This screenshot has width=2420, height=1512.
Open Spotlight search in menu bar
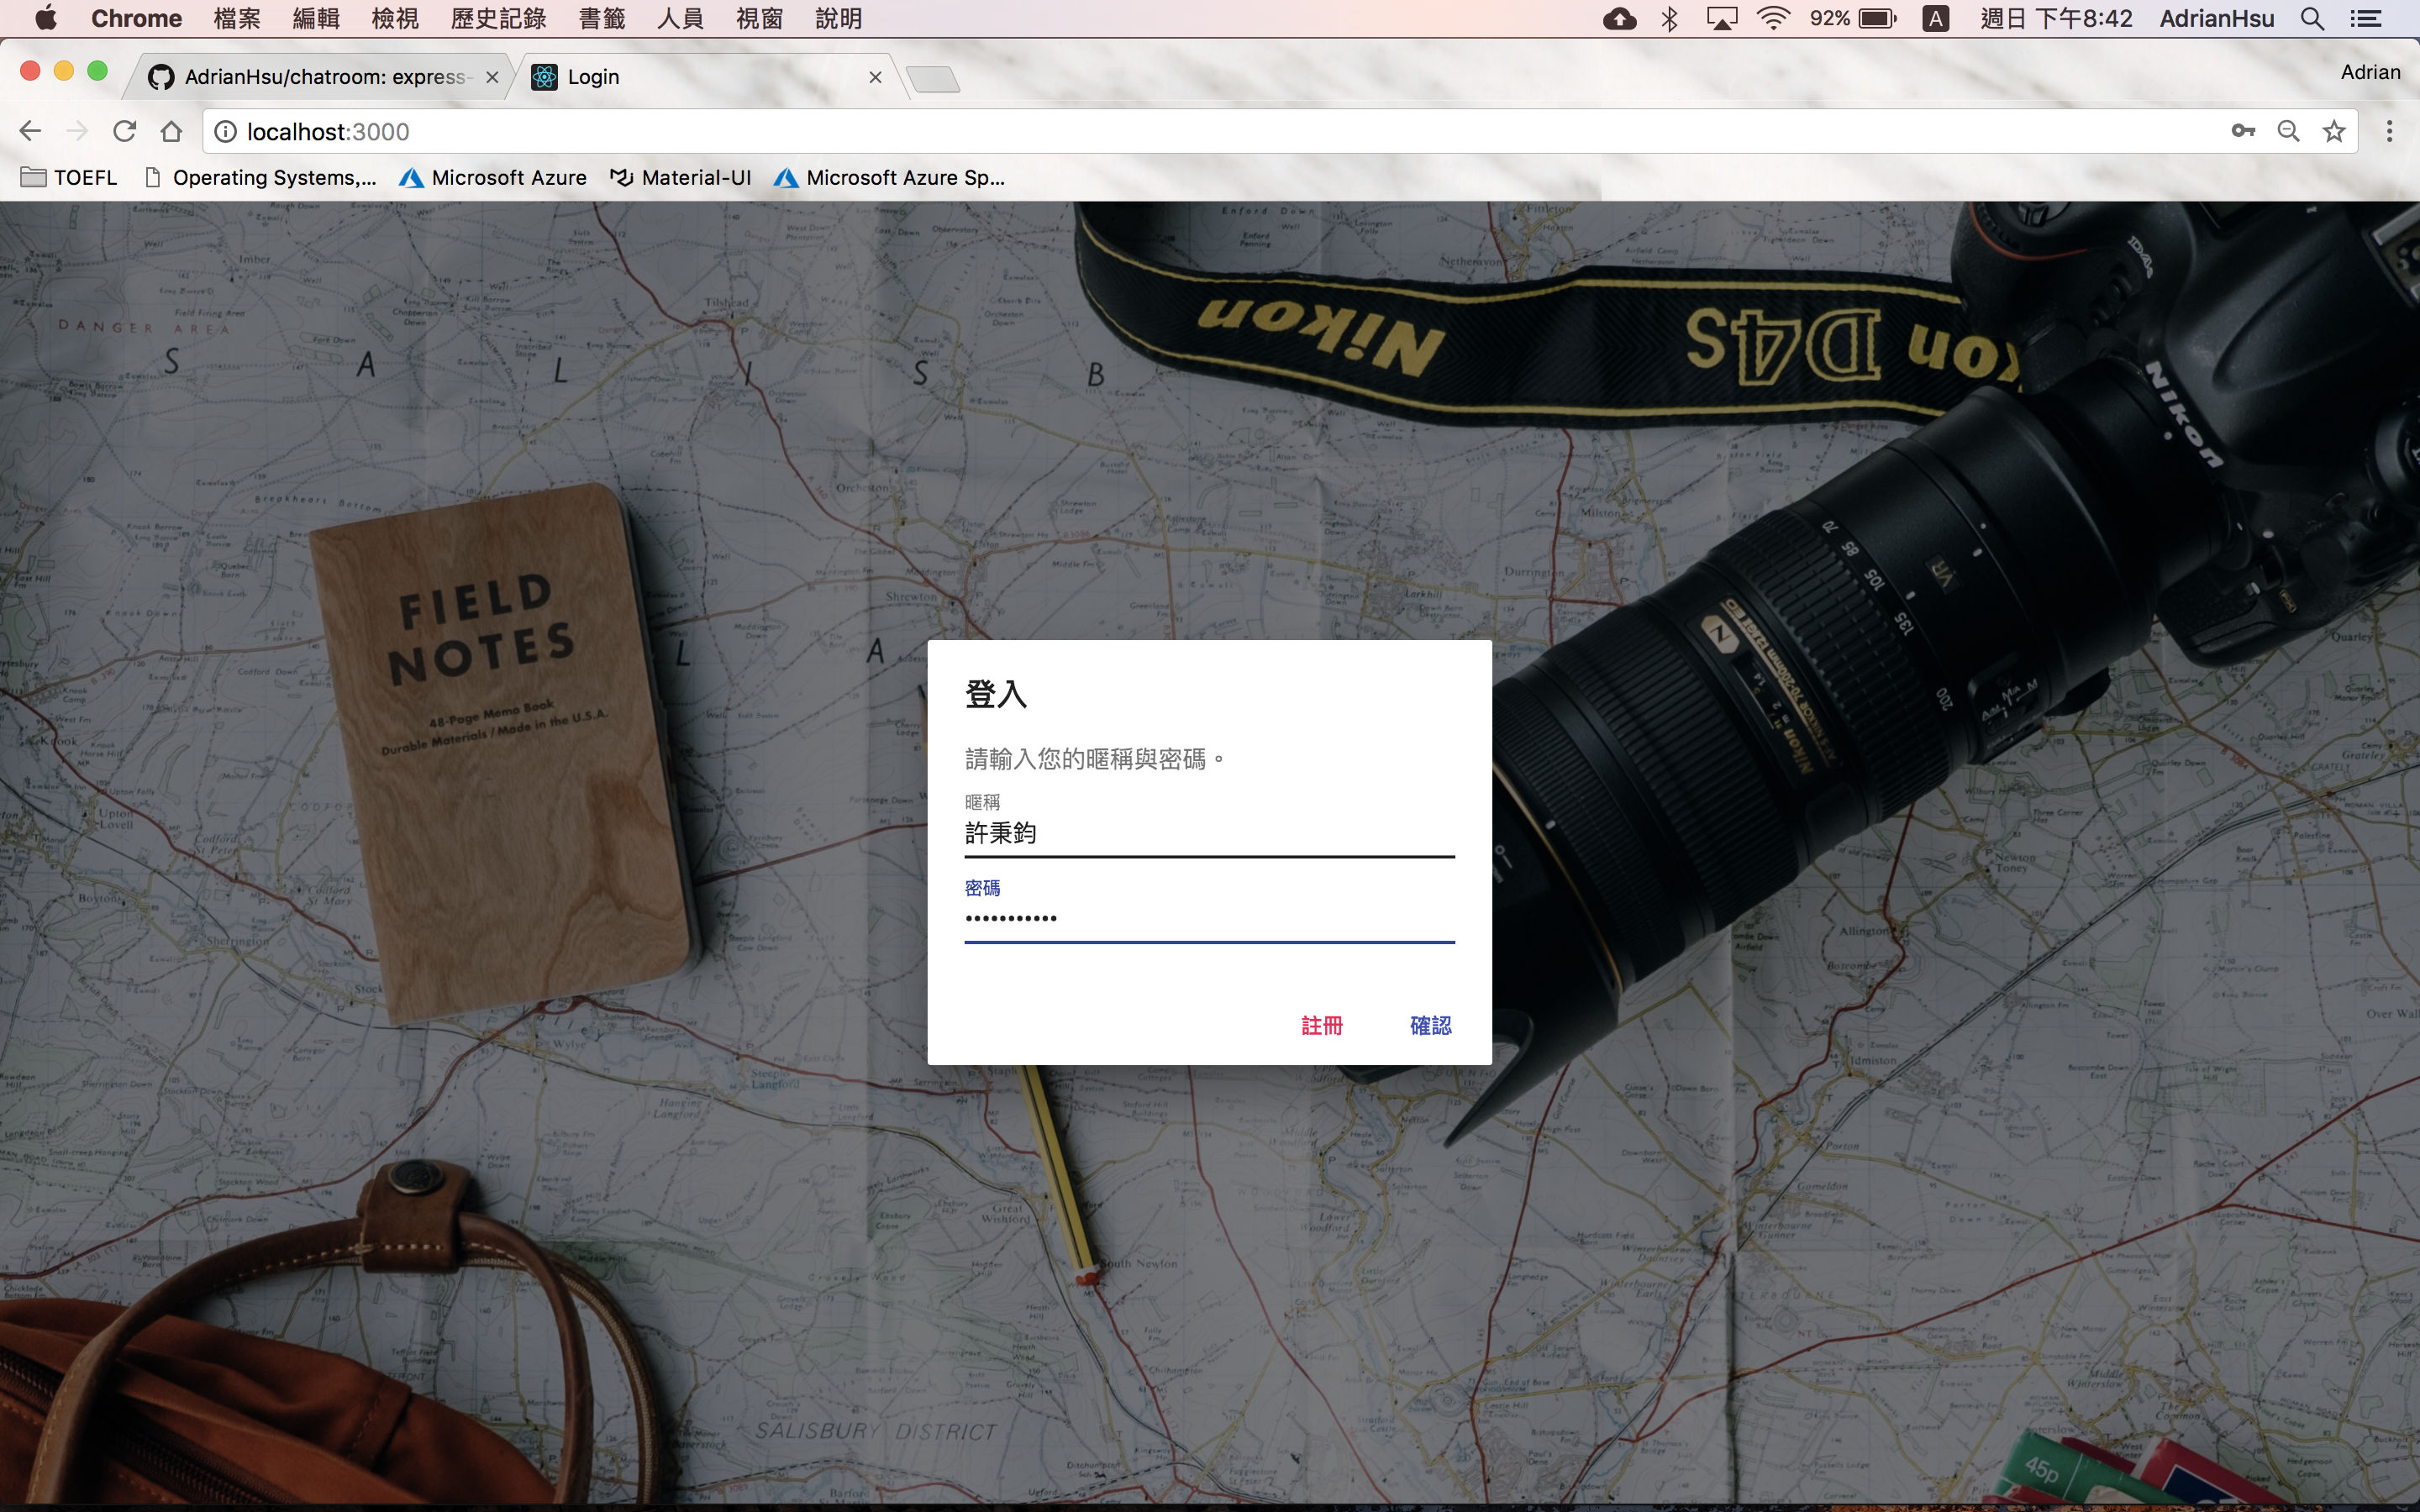point(2312,18)
